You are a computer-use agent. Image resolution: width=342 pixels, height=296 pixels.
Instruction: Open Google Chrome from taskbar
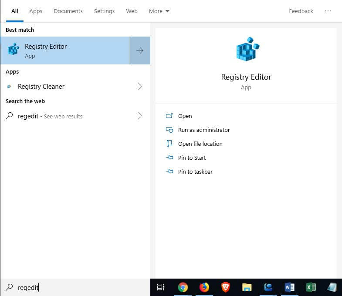tap(183, 287)
